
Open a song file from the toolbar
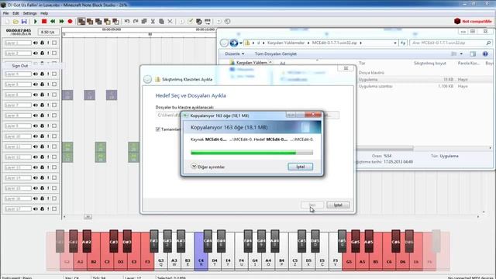[x=15, y=22]
